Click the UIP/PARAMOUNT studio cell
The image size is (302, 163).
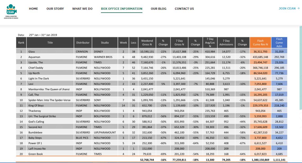105,132
